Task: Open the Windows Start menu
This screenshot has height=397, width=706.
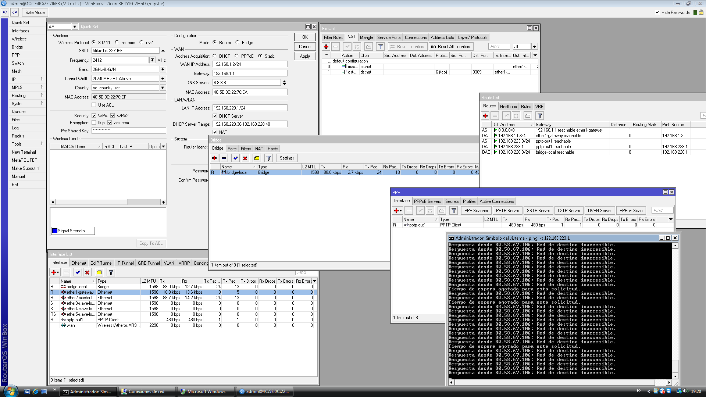Action: pyautogui.click(x=10, y=391)
